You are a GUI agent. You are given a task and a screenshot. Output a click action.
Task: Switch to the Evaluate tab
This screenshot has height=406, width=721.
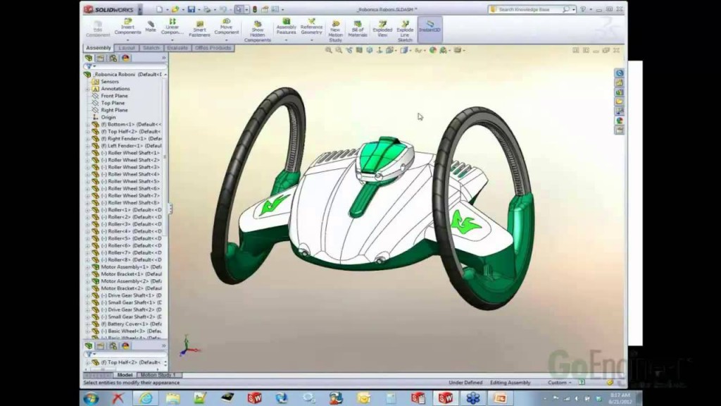coord(177,48)
